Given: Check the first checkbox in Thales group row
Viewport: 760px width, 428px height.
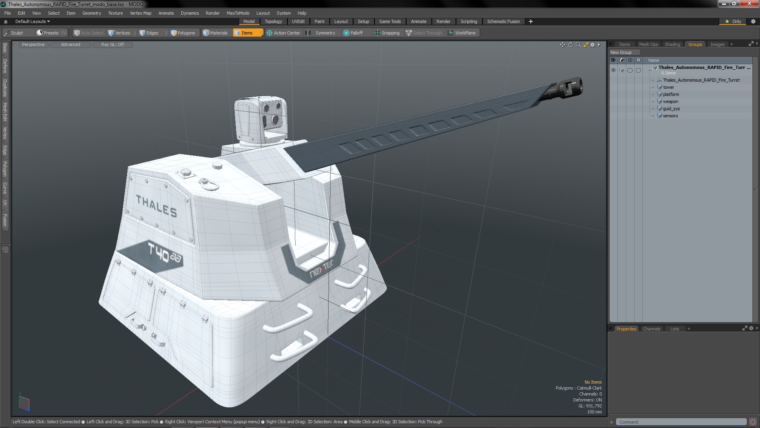Looking at the screenshot, I should click(x=630, y=70).
